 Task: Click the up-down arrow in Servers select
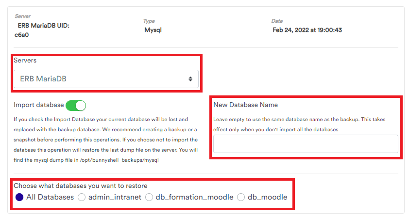[190, 79]
